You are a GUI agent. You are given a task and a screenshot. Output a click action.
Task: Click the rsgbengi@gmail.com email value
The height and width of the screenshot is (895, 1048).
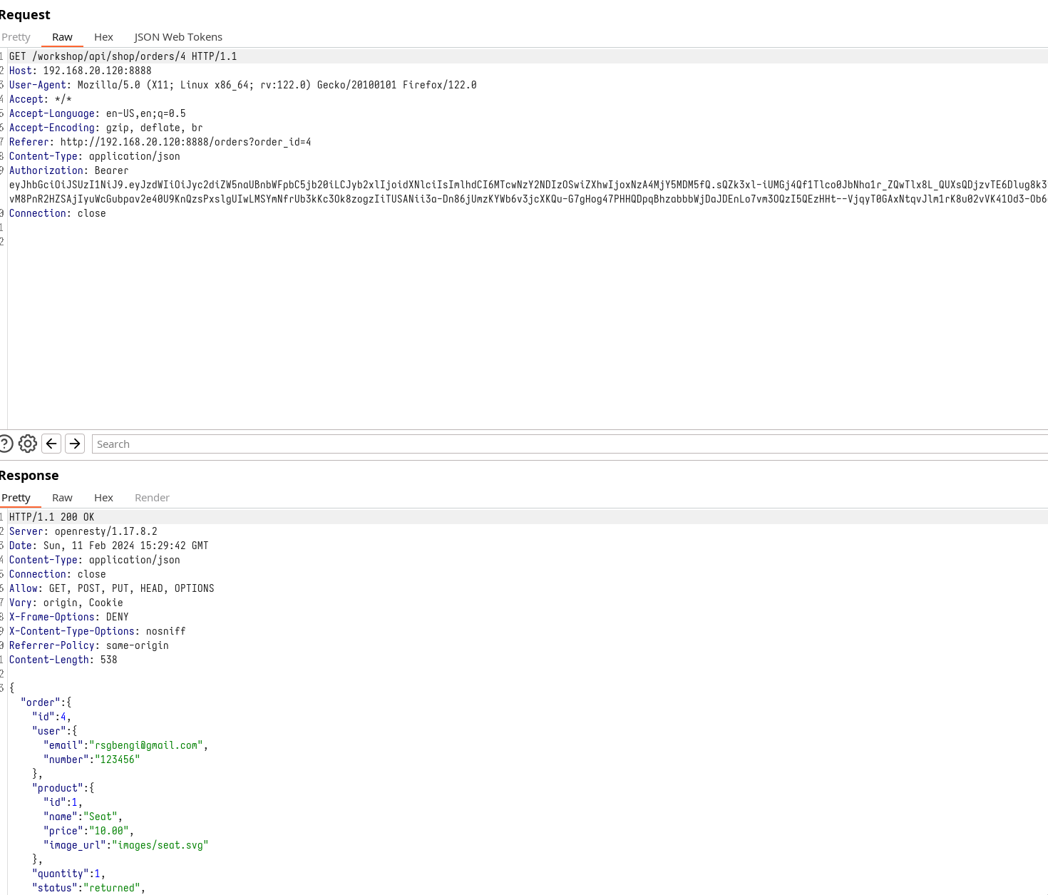[146, 745]
